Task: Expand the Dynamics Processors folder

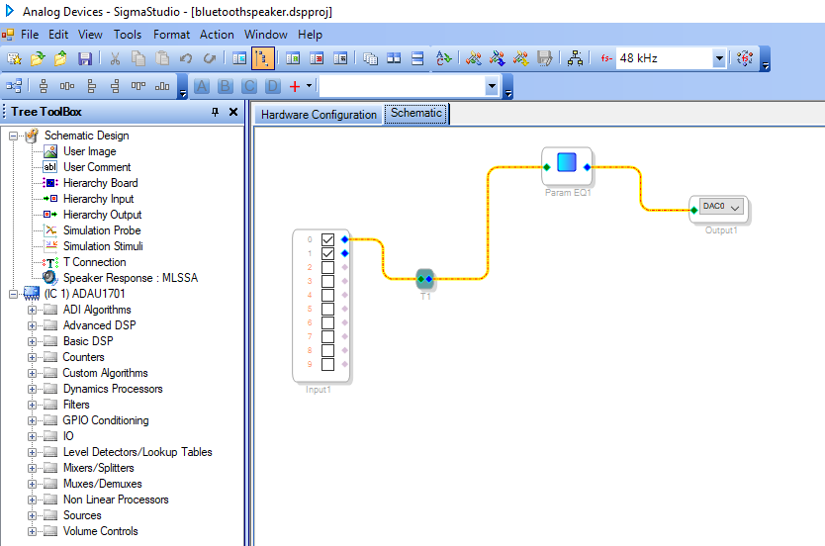Action: [32, 389]
